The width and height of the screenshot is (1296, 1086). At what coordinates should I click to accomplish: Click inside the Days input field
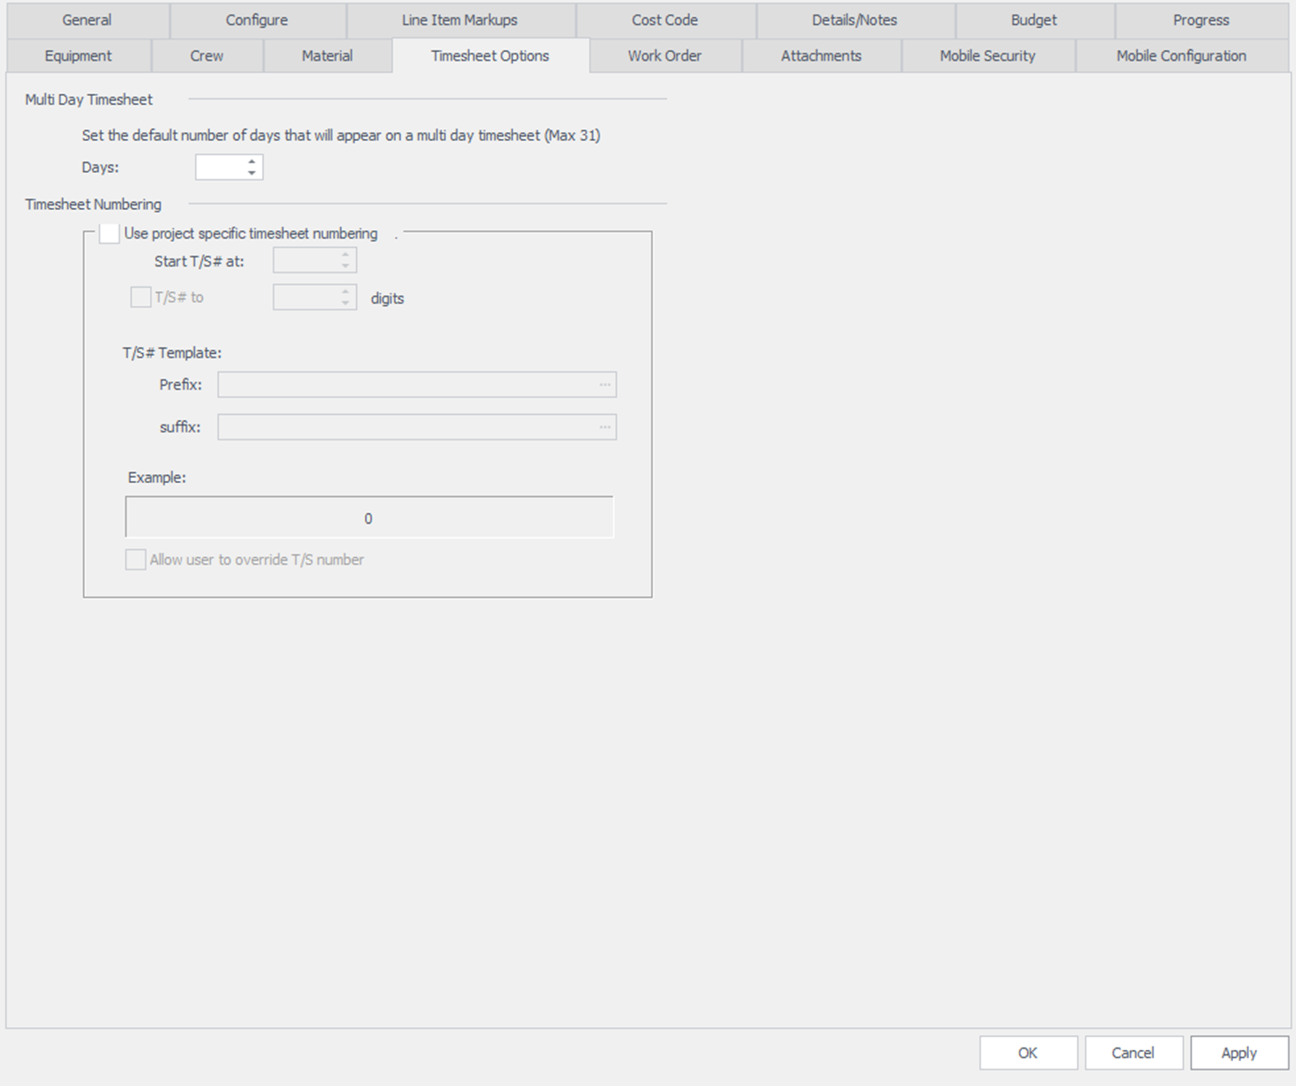221,167
